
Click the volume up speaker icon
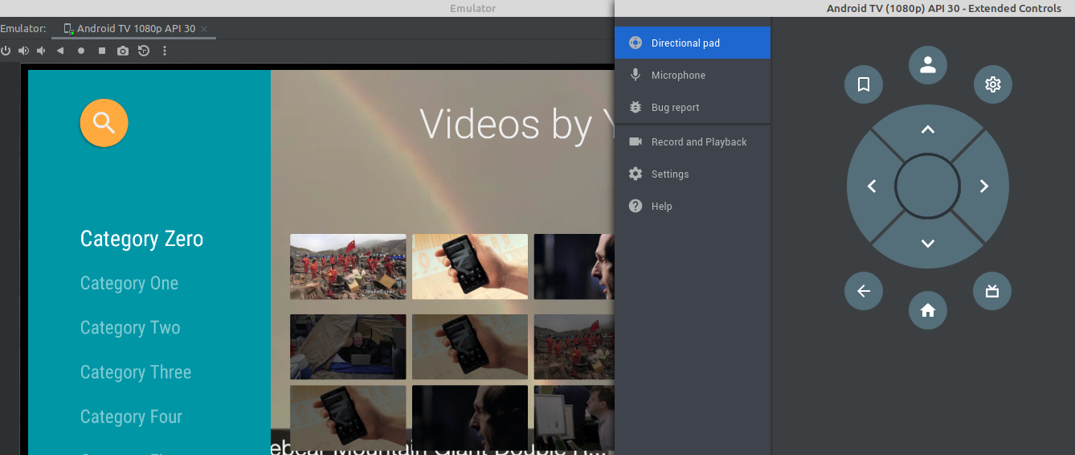(23, 51)
